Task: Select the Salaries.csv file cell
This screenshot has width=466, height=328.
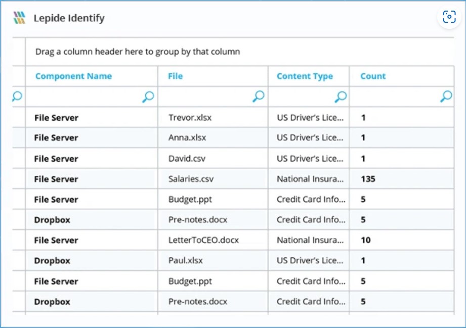Action: coord(213,179)
